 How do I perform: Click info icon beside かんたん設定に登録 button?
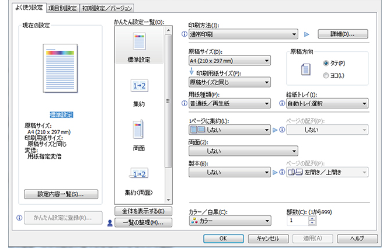coord(19,218)
